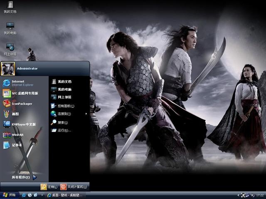Open 控制面板 from Start menu
The width and height of the screenshot is (266, 199).
[x=62, y=106]
